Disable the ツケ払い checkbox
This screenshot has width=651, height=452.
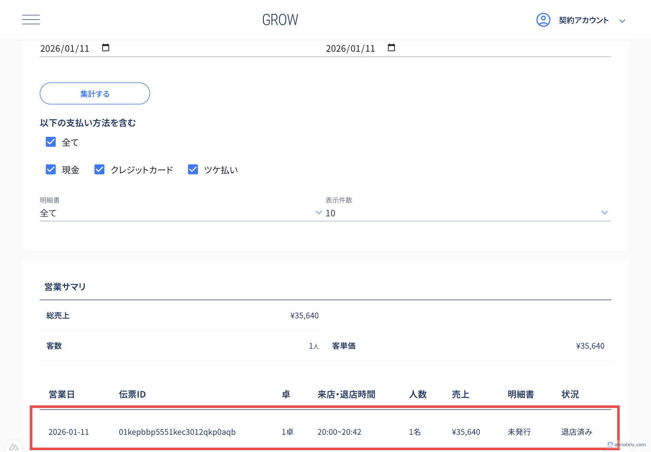click(193, 169)
